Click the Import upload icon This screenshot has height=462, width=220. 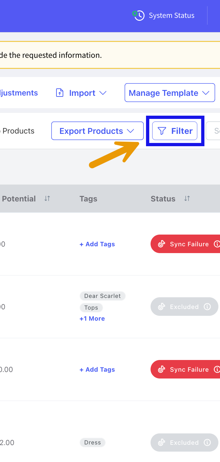pyautogui.click(x=60, y=93)
